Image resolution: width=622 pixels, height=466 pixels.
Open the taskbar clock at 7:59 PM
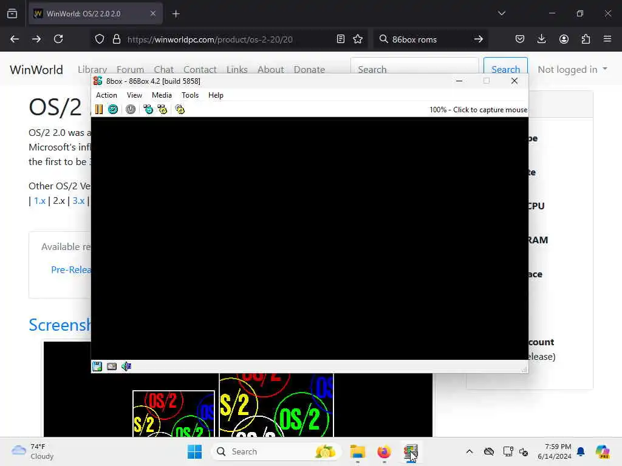tap(554, 451)
